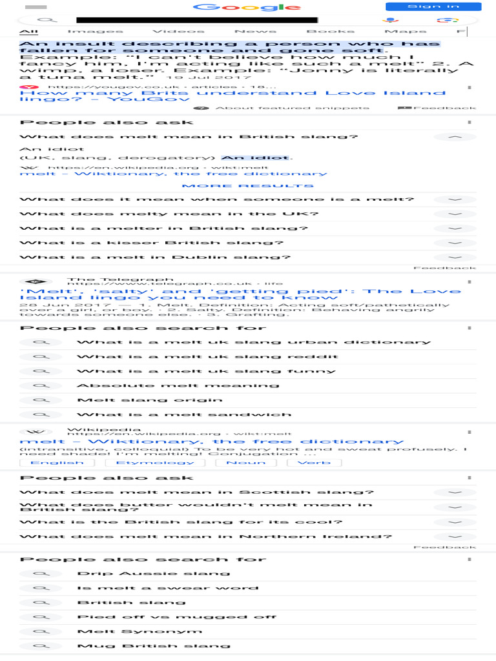The height and width of the screenshot is (661, 496).
Task: Open options for second People also search for
Action: coord(470,560)
